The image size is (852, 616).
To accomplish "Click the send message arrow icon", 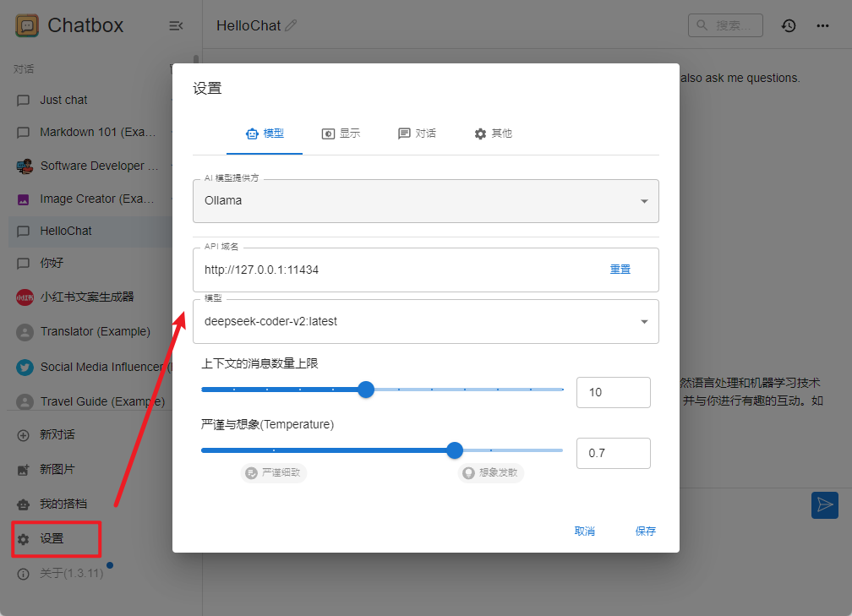I will coord(825,505).
